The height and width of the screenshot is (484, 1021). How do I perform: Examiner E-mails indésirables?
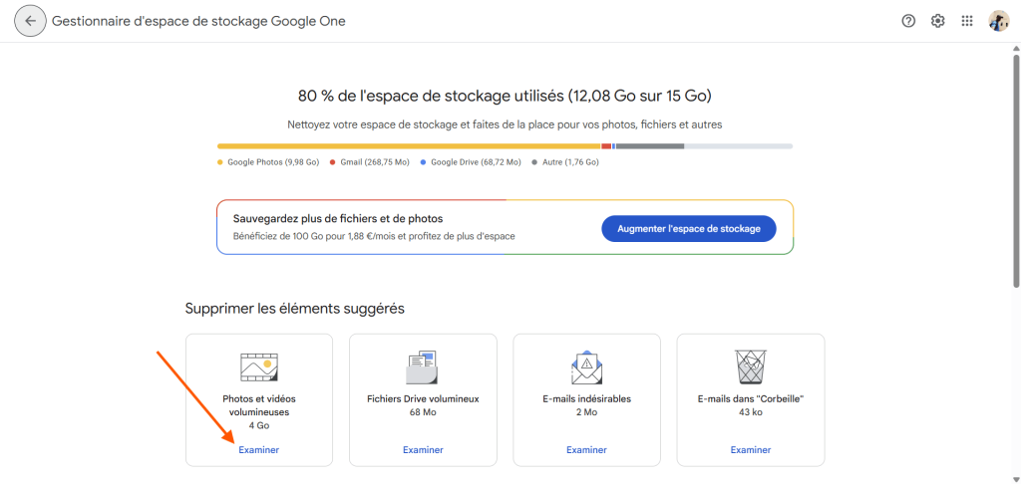pos(586,449)
